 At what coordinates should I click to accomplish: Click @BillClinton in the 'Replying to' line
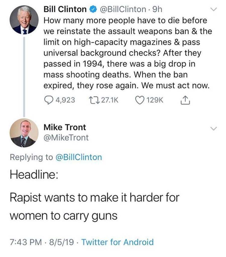click(78, 157)
